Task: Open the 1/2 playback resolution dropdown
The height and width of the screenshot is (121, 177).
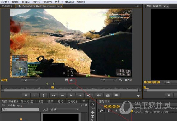Action: click(x=108, y=80)
